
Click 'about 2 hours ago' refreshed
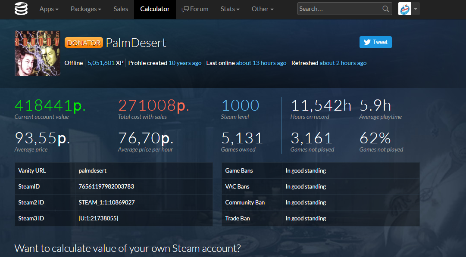point(343,63)
